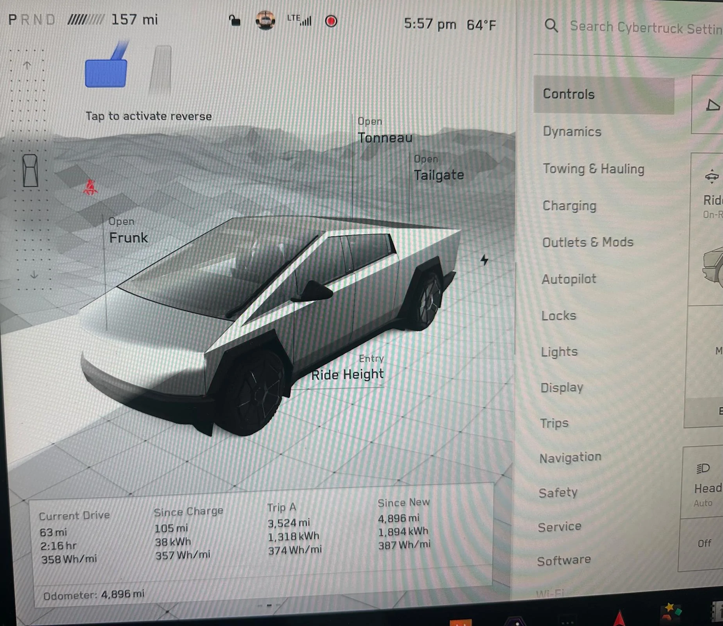Open Navigation settings

570,458
